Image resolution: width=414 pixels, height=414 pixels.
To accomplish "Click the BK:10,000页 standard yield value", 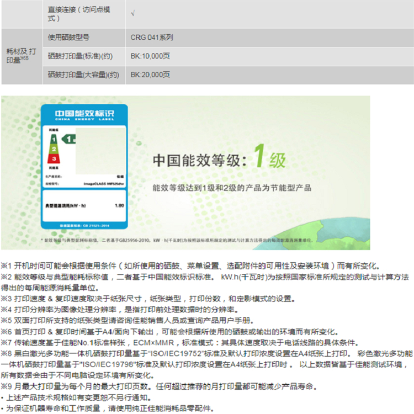I will [150, 56].
